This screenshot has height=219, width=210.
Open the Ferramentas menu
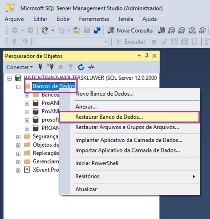pos(94,19)
